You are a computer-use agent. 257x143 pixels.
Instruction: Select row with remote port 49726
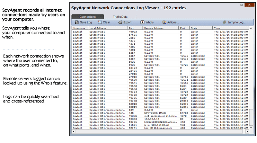tap(161, 65)
